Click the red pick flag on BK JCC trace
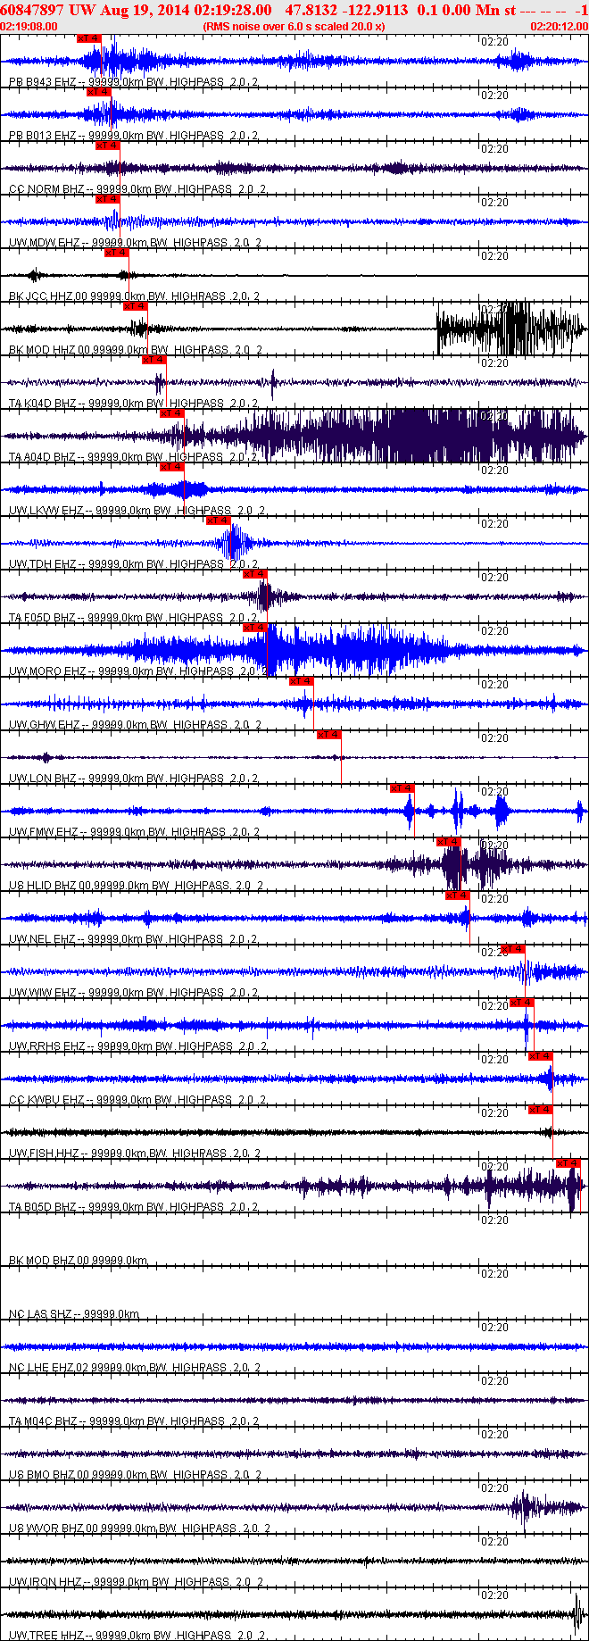Image resolution: width=589 pixels, height=1641 pixels. pyautogui.click(x=117, y=253)
